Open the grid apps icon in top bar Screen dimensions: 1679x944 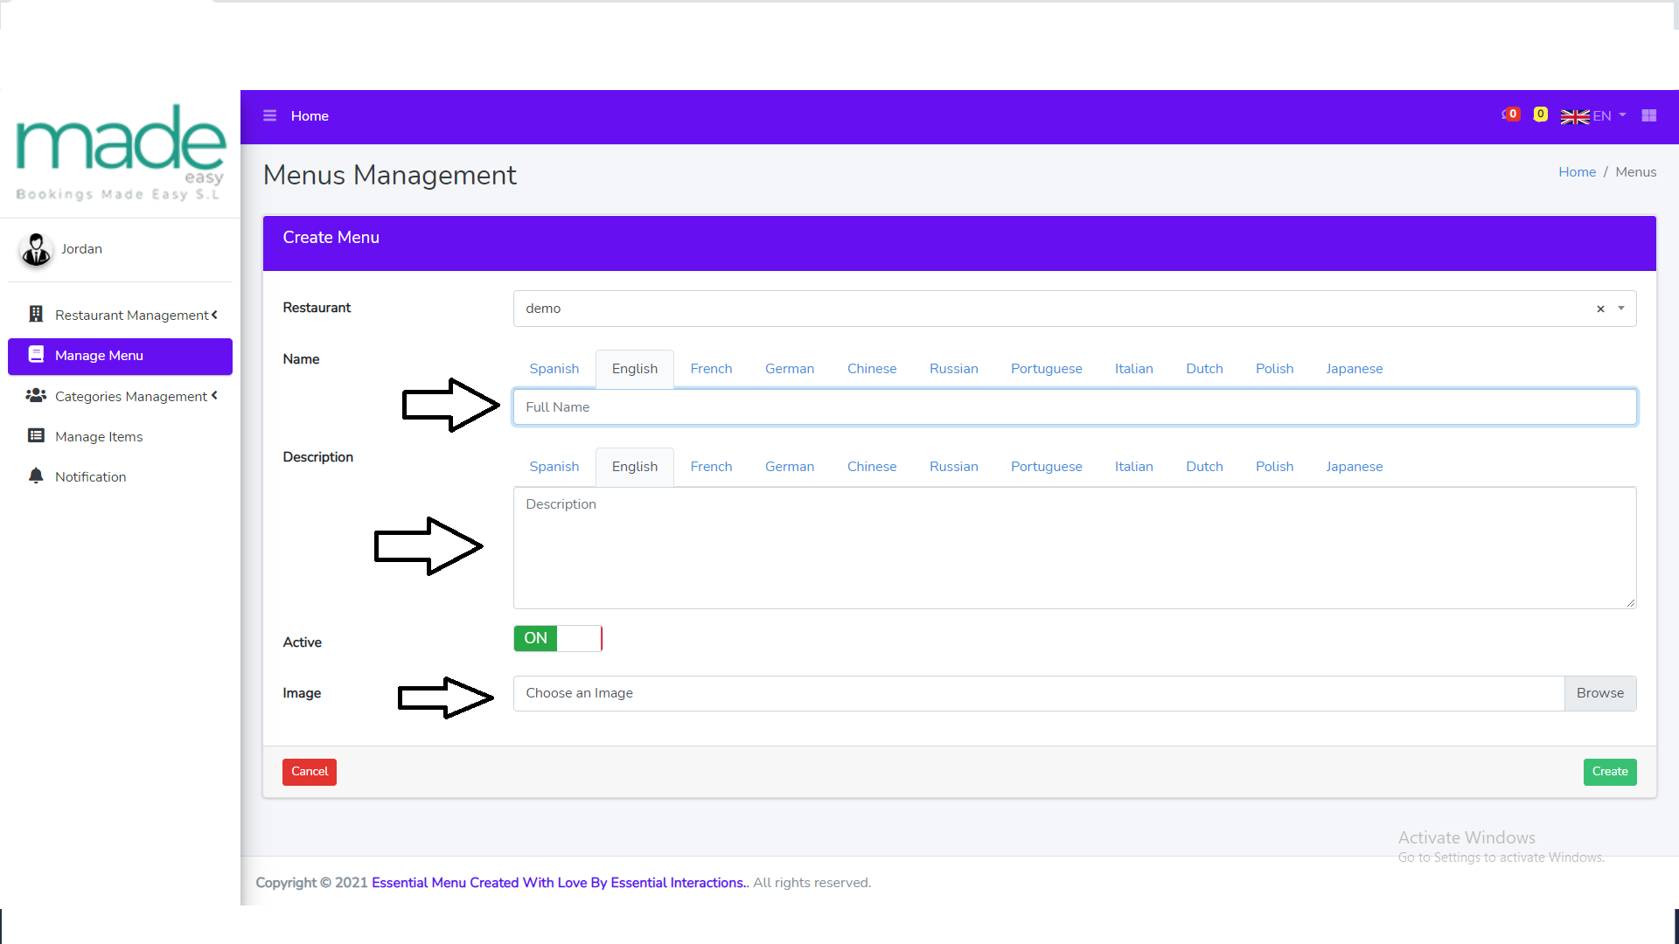1649,115
